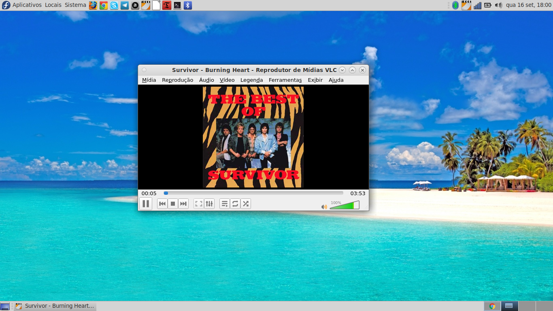
Task: Pause playback with the pause button
Action: click(x=146, y=204)
